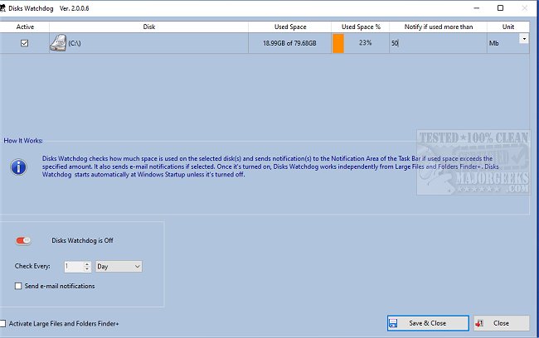Click the Mb unit value

(494, 43)
